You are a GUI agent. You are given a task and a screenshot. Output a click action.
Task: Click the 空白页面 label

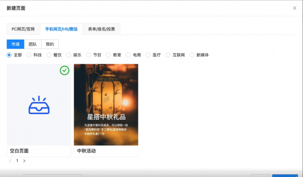(19, 151)
